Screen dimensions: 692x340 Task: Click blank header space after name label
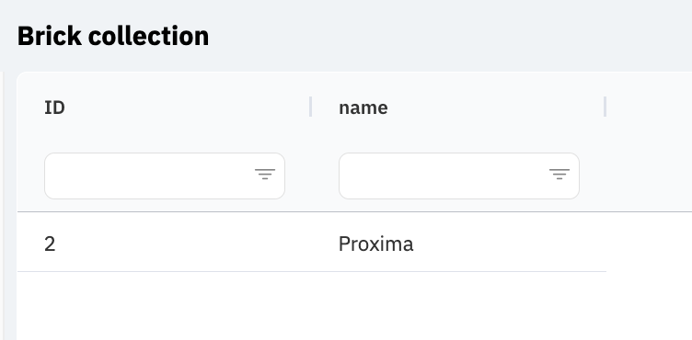494,108
